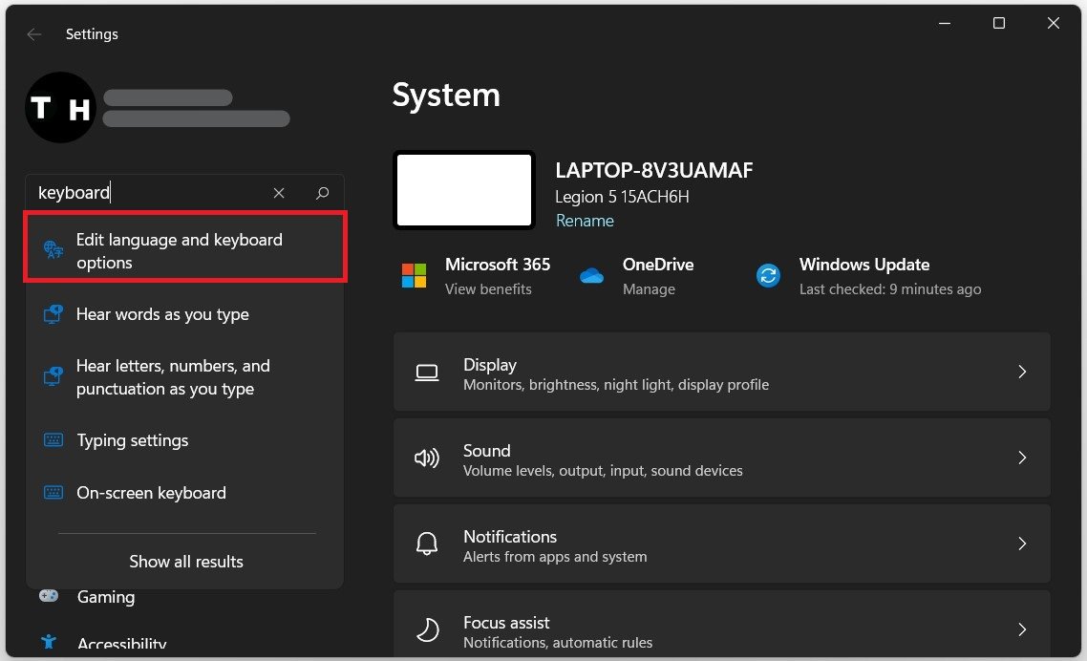The height and width of the screenshot is (661, 1087).
Task: Click the Notifications bell icon
Action: [427, 544]
